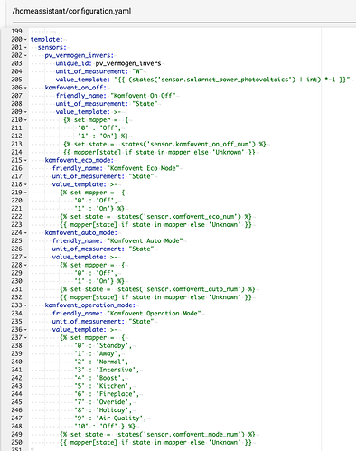
Task: Click the 'komfovent_on_off:' key
Action: point(76,88)
